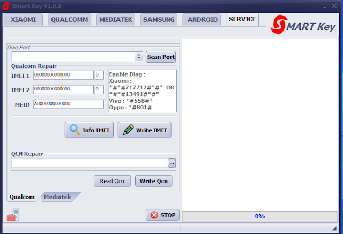The height and width of the screenshot is (234, 343).
Task: Switch to the Qualcom bottom tab
Action: (22, 197)
